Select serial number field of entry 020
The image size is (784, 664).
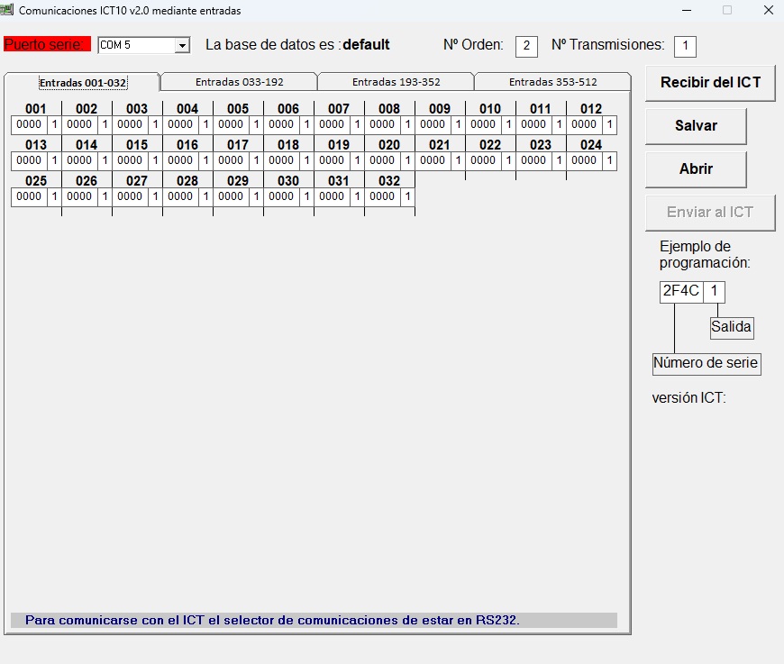click(x=382, y=160)
